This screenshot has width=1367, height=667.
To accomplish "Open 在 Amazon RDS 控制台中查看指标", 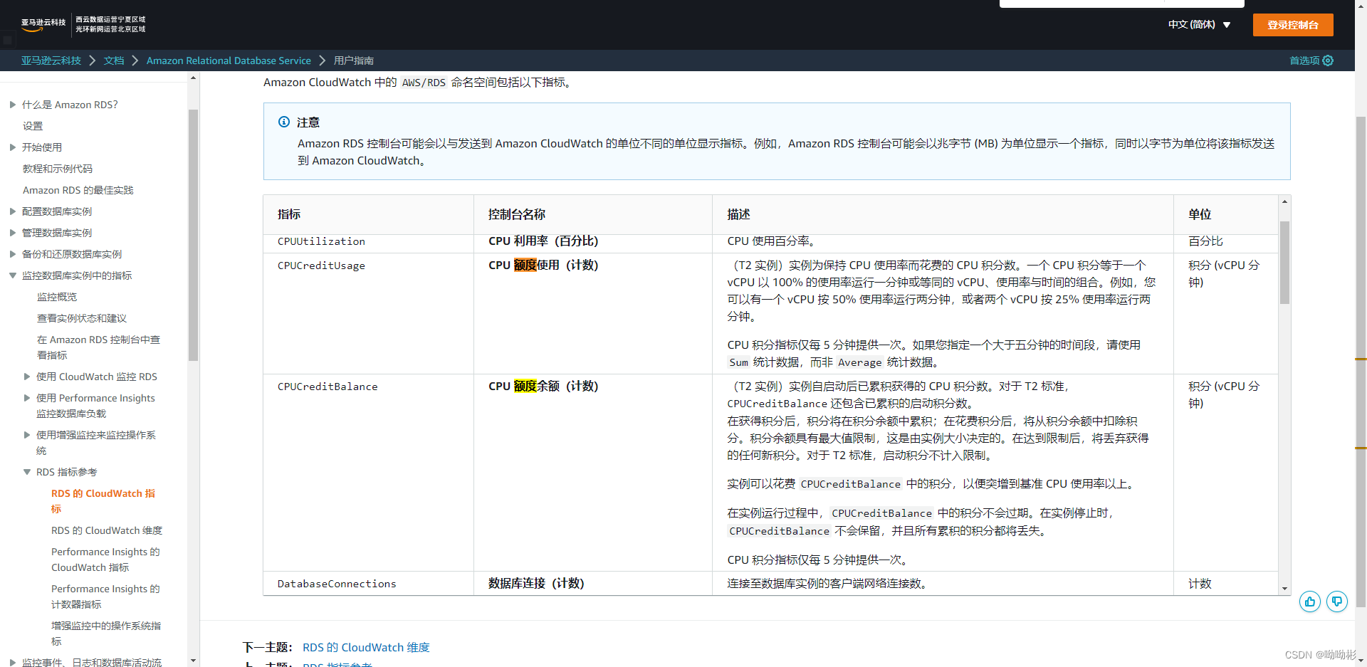I will 99,347.
